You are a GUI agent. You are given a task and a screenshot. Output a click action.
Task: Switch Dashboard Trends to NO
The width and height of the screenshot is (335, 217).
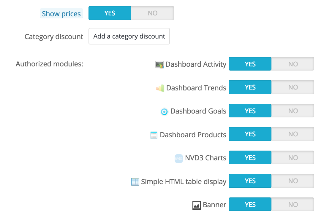(x=293, y=87)
